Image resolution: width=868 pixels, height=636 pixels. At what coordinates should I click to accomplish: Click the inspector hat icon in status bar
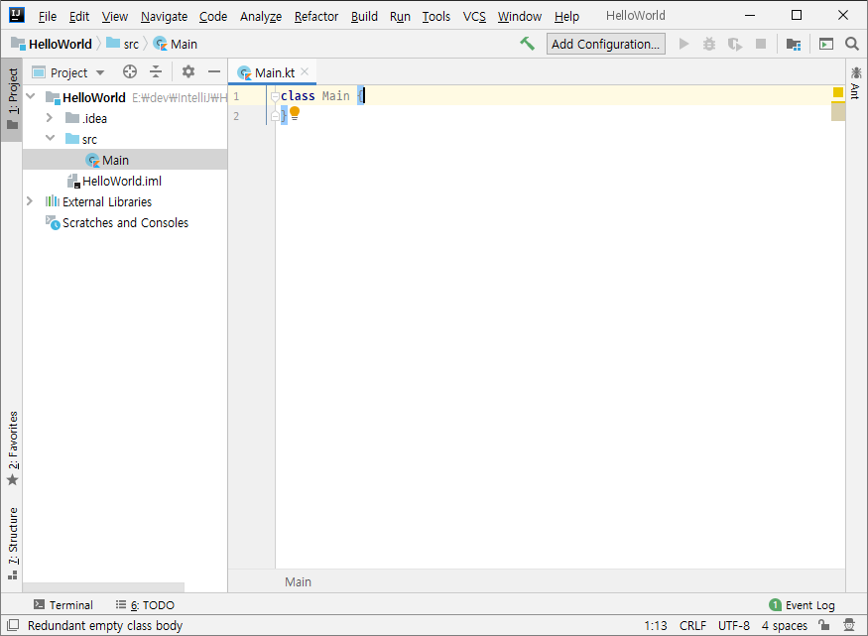pyautogui.click(x=849, y=625)
